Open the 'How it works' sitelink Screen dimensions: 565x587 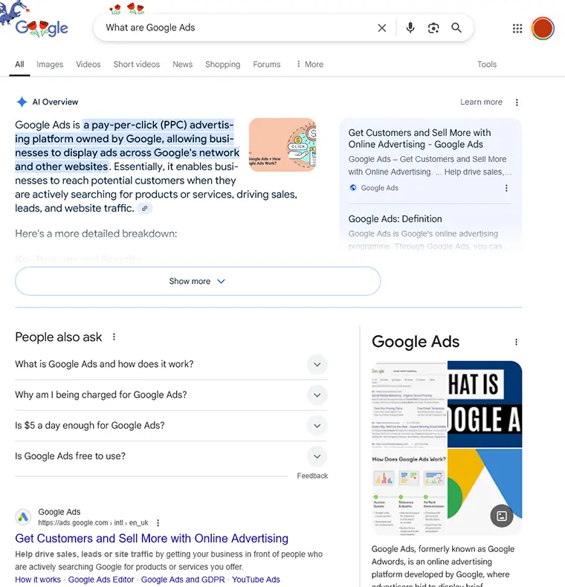[38, 580]
